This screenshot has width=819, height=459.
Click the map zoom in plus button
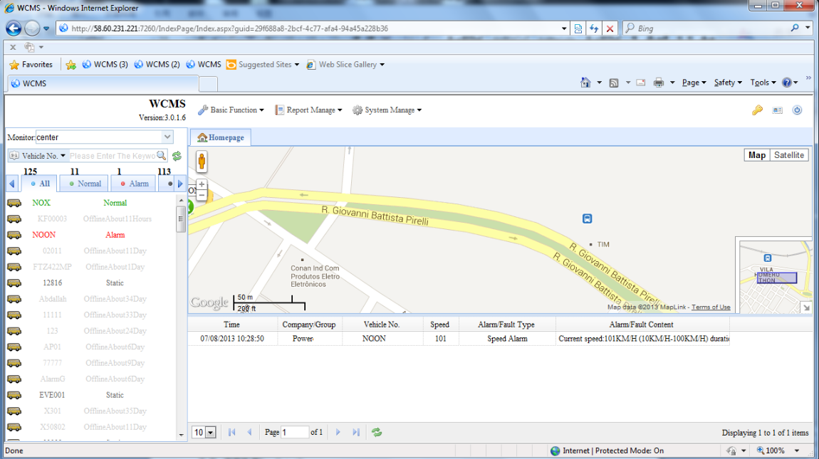(202, 184)
